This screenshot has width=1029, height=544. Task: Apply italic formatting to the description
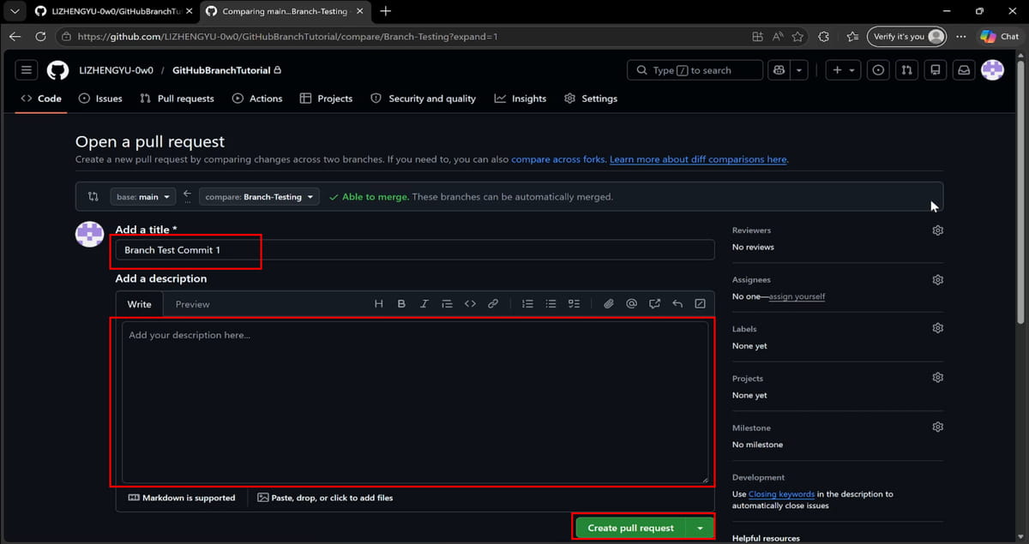(424, 303)
